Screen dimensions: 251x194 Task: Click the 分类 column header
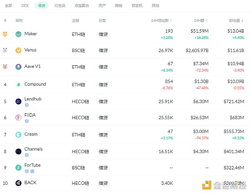[102, 20]
